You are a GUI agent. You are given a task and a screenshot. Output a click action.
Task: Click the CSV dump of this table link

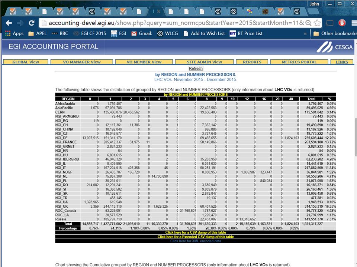(x=196, y=232)
